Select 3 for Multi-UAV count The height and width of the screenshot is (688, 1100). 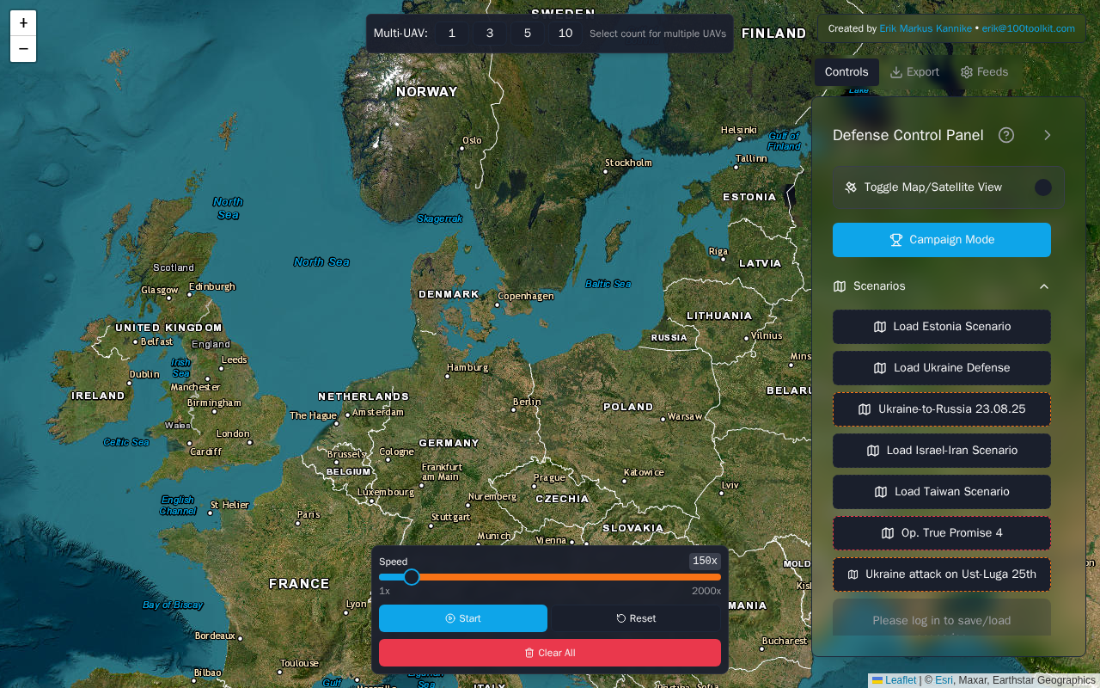click(490, 34)
